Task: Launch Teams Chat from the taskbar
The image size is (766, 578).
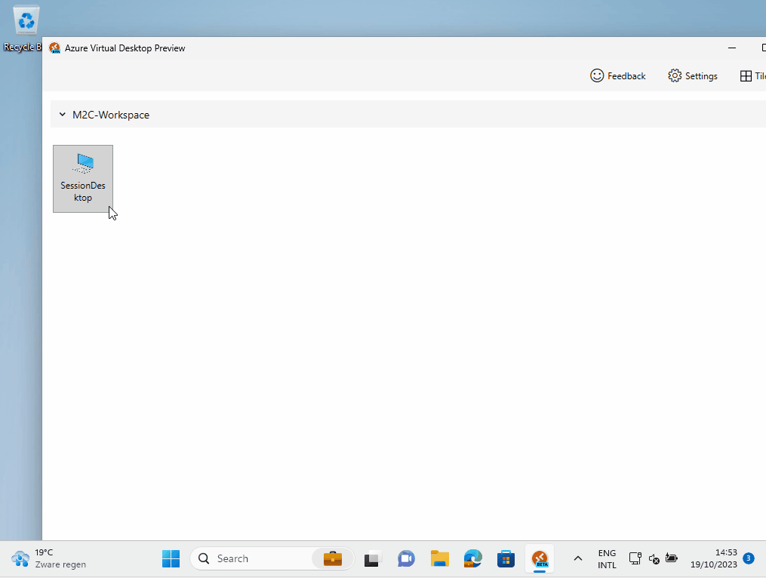Action: pos(406,559)
